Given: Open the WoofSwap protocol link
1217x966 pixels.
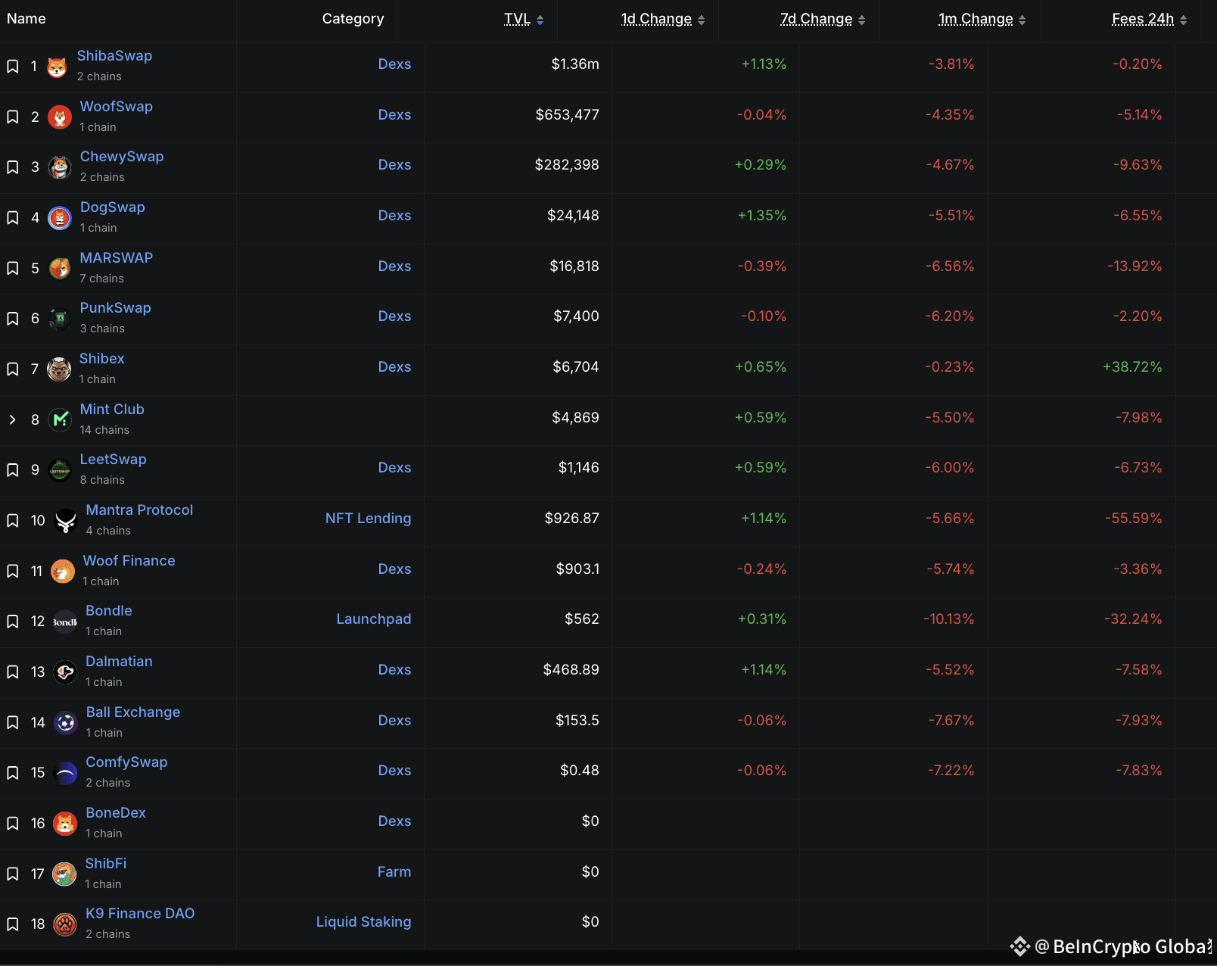Looking at the screenshot, I should pyautogui.click(x=117, y=107).
